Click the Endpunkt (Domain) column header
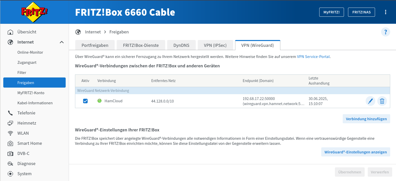 pyautogui.click(x=258, y=81)
